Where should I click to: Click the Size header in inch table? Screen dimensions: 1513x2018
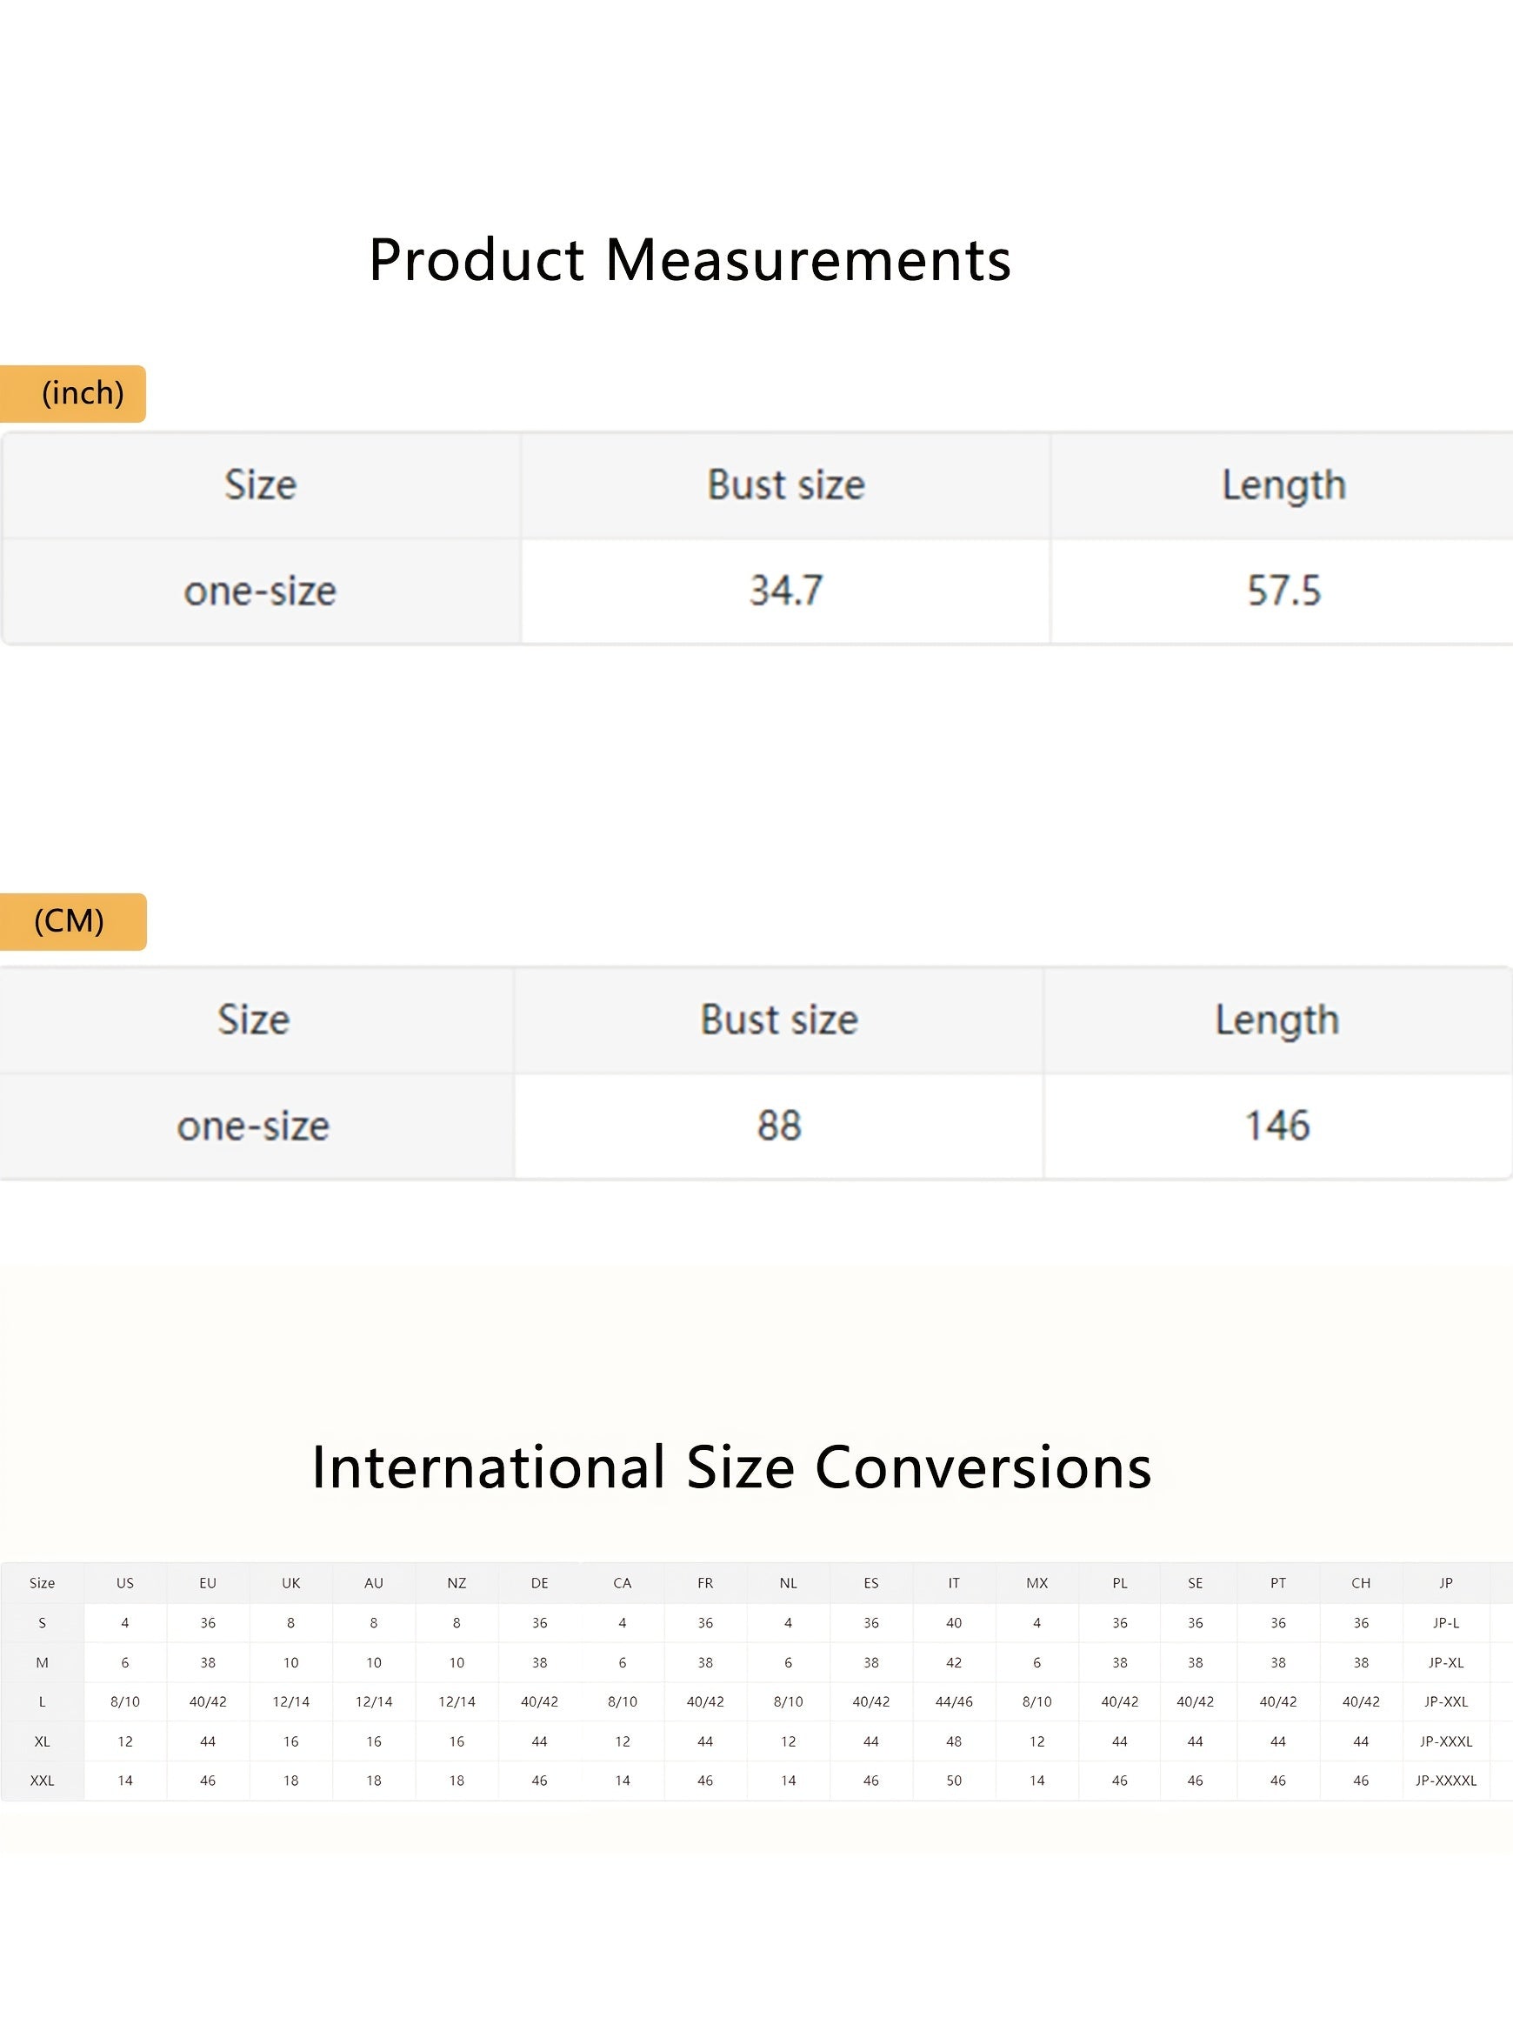coord(260,484)
